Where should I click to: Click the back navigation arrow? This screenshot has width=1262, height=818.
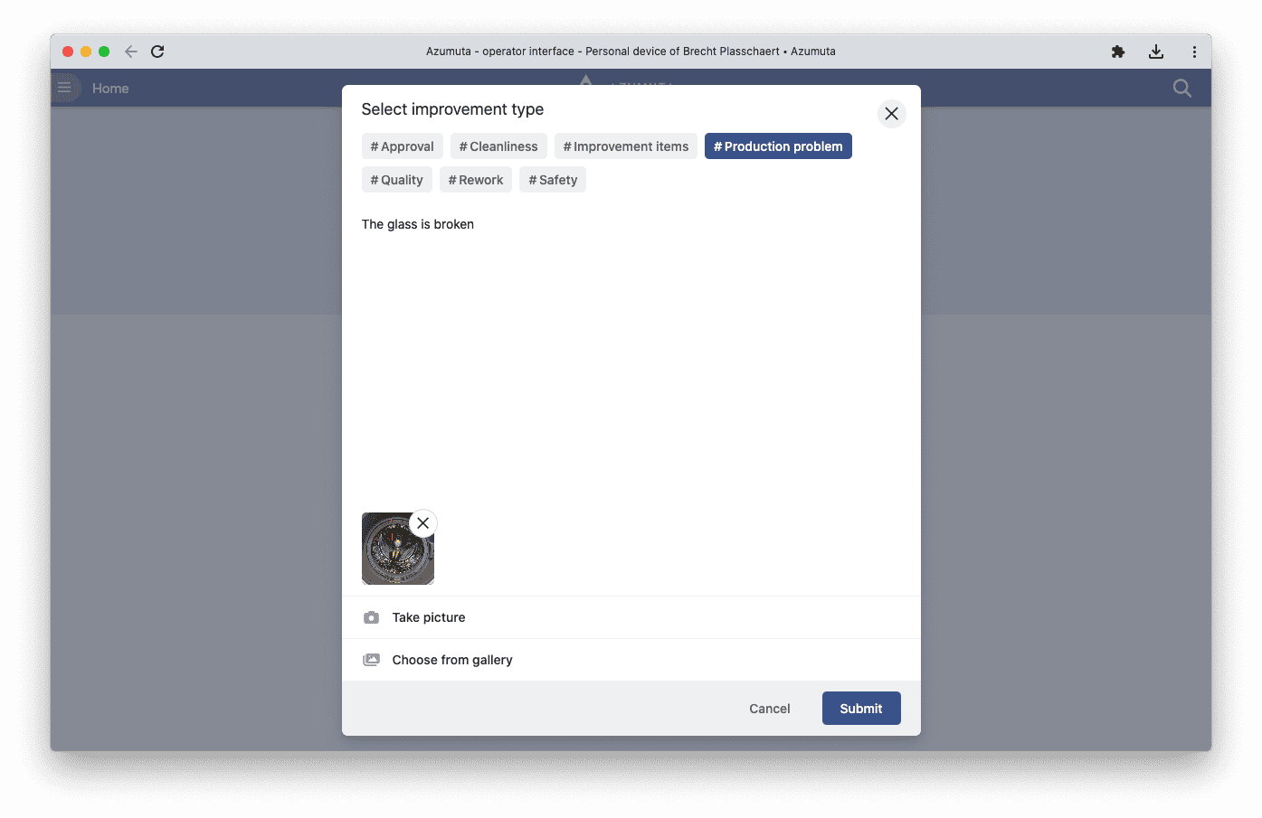click(x=130, y=52)
